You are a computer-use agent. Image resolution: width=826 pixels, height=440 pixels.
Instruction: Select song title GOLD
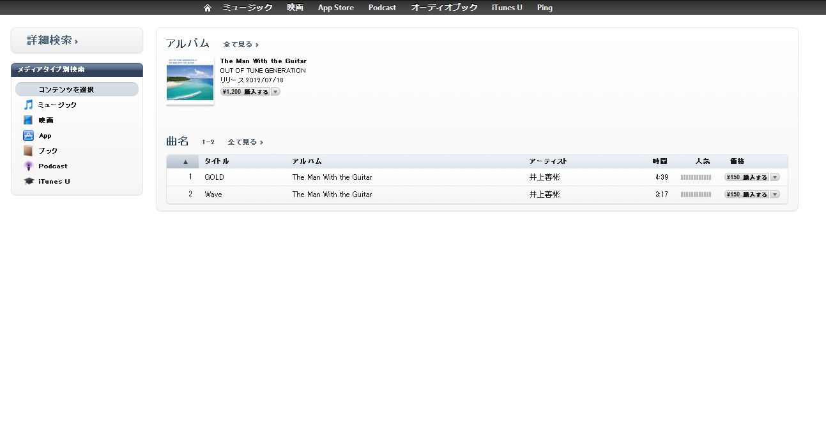[x=214, y=177]
